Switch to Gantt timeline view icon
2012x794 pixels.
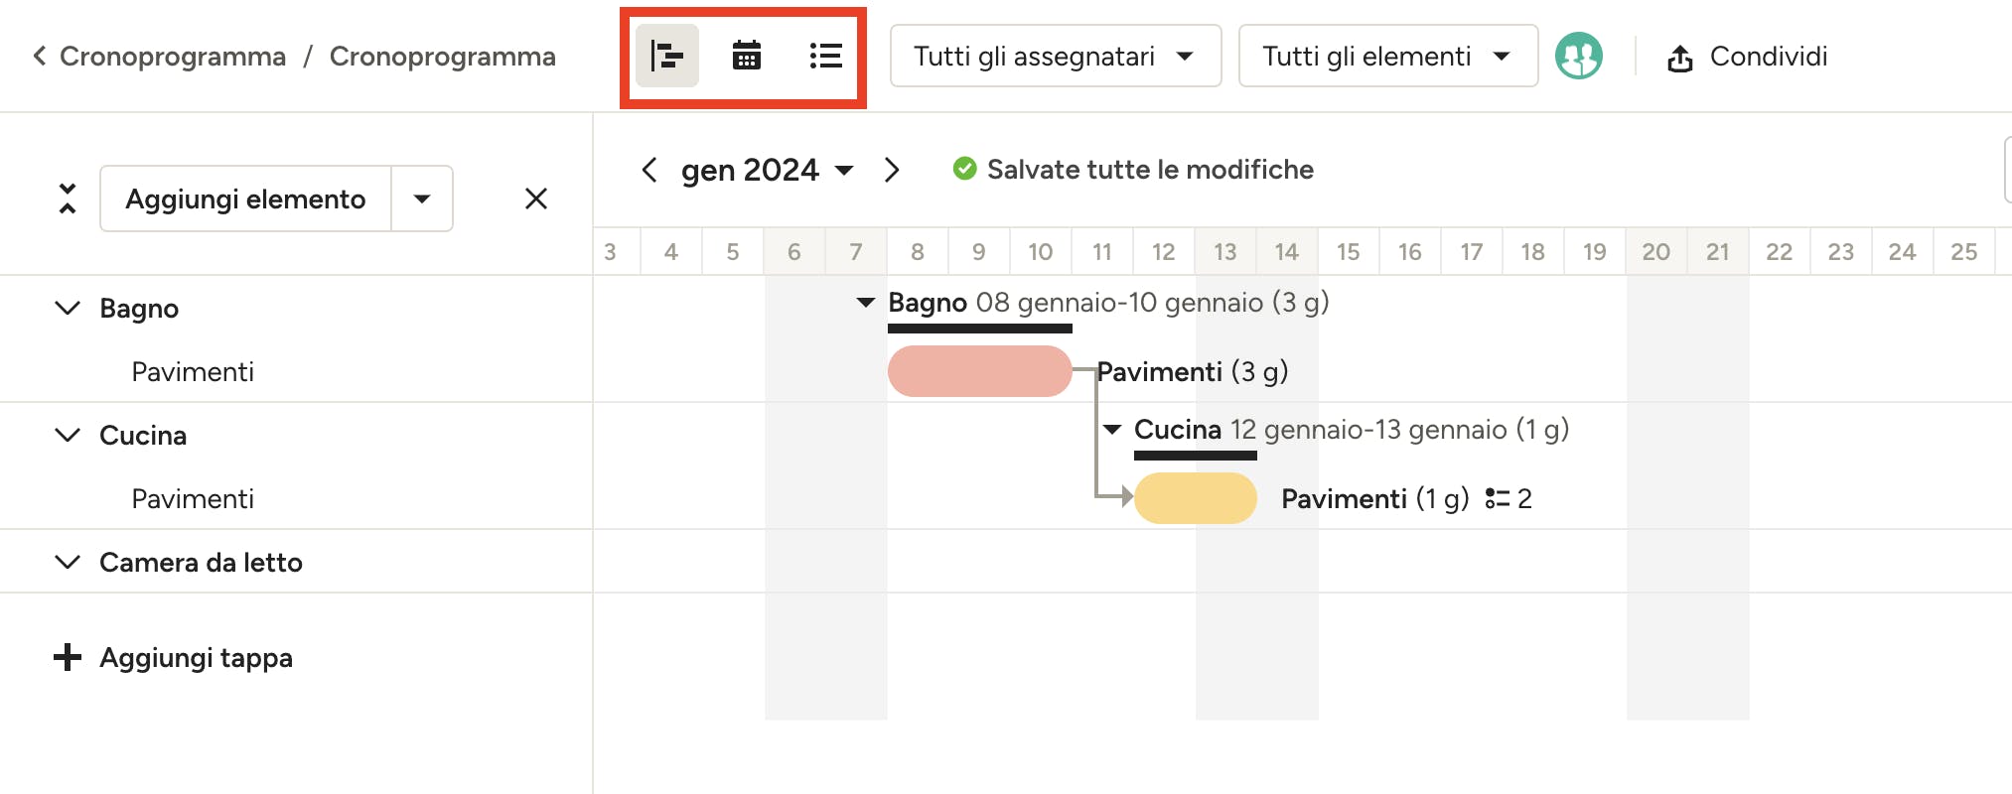(x=666, y=57)
